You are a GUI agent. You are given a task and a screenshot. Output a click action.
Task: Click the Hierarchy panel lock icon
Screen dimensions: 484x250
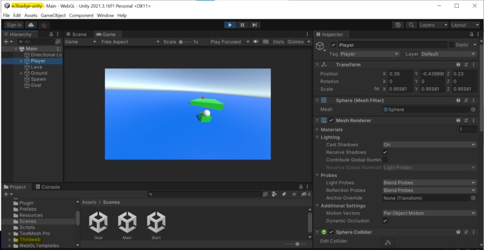(51, 34)
